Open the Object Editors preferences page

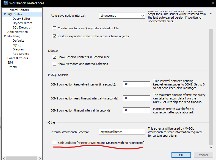(23, 23)
